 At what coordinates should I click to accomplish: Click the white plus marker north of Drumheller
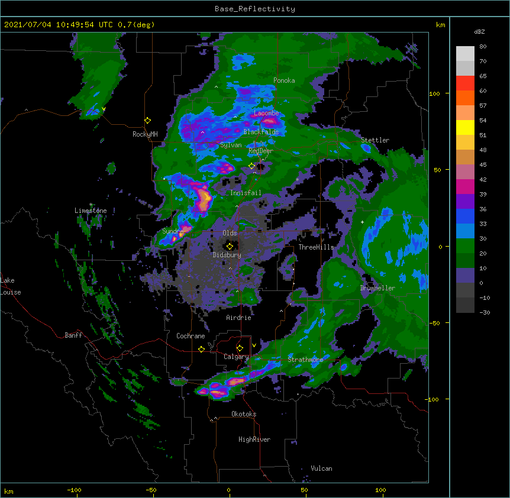point(362,222)
